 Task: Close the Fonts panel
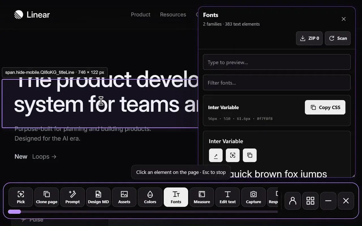[x=344, y=19]
